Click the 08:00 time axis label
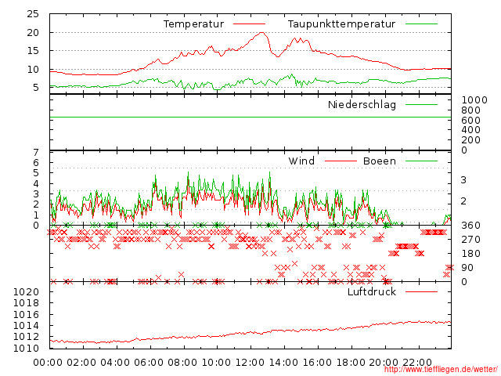This screenshot has width=501, height=376. (x=182, y=363)
